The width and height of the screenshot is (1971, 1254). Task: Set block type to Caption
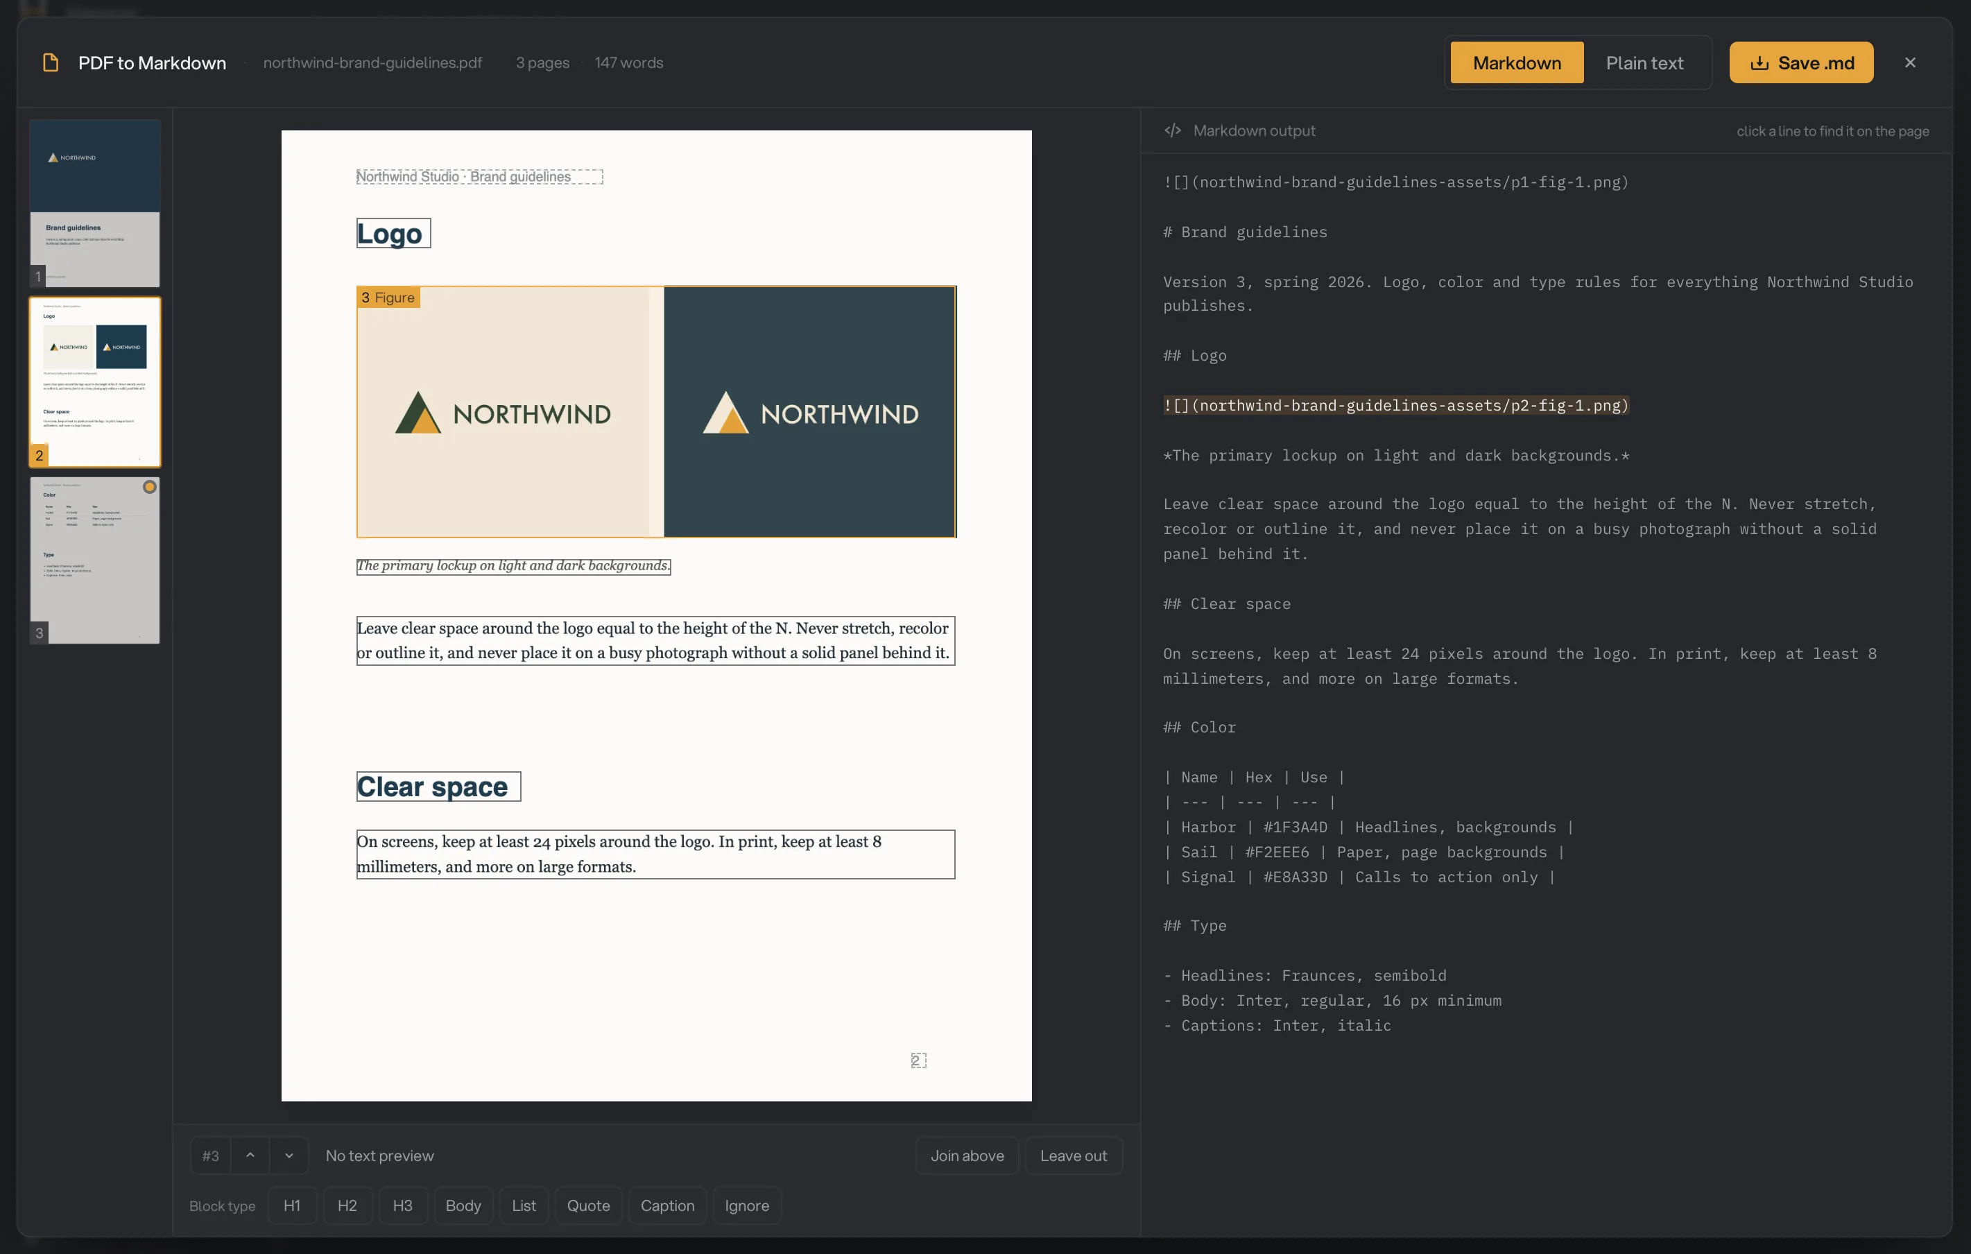click(x=667, y=1205)
